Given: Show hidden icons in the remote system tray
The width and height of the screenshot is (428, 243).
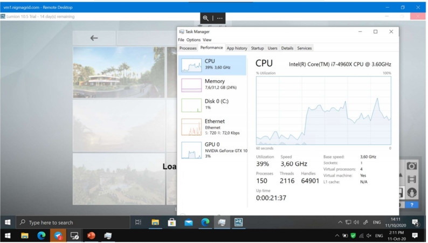Looking at the screenshot, I should pos(341,223).
